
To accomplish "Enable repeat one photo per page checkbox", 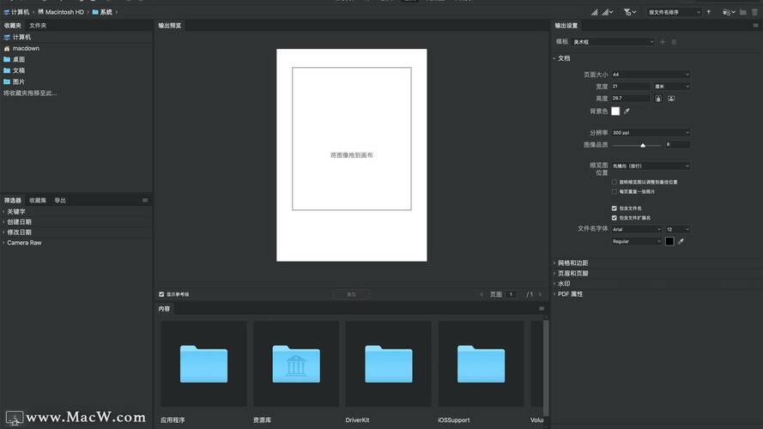I will [615, 191].
